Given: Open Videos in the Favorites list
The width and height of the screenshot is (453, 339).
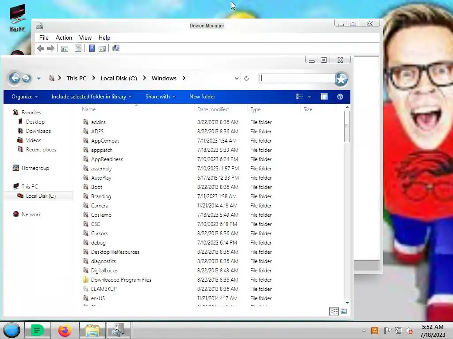Looking at the screenshot, I should 34,140.
